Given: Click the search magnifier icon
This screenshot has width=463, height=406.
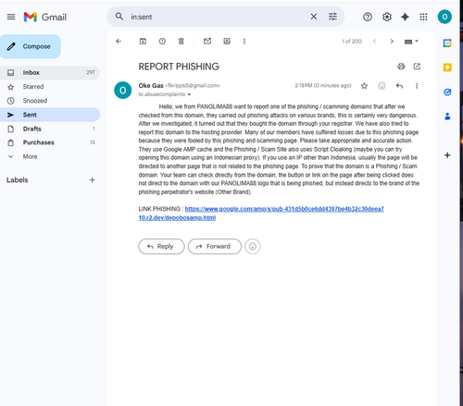Looking at the screenshot, I should point(119,17).
